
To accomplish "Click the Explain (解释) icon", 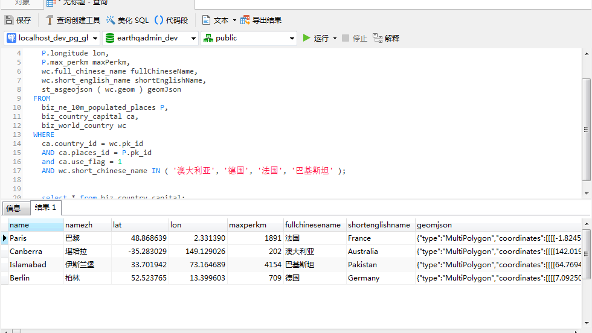I will click(x=377, y=38).
